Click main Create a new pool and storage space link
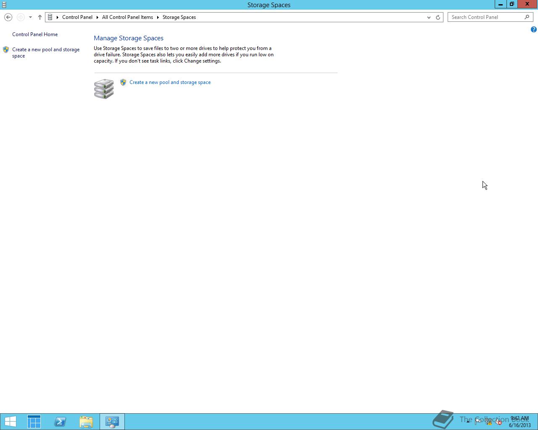 point(170,82)
